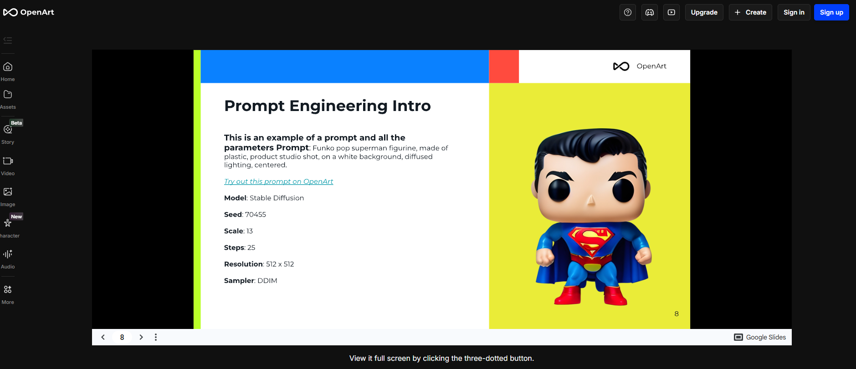856x369 pixels.
Task: Go to previous slide arrow
Action: [103, 337]
